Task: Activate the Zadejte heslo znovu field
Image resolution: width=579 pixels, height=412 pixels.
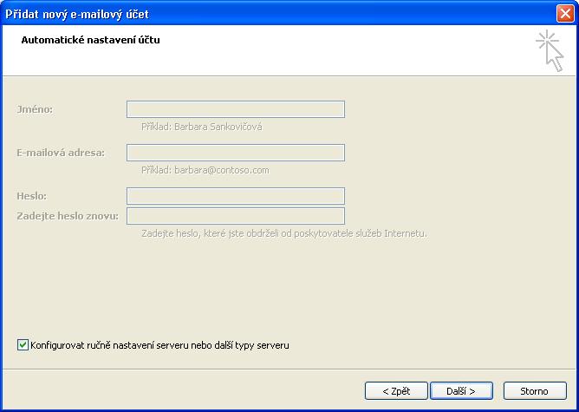Action: tap(236, 216)
